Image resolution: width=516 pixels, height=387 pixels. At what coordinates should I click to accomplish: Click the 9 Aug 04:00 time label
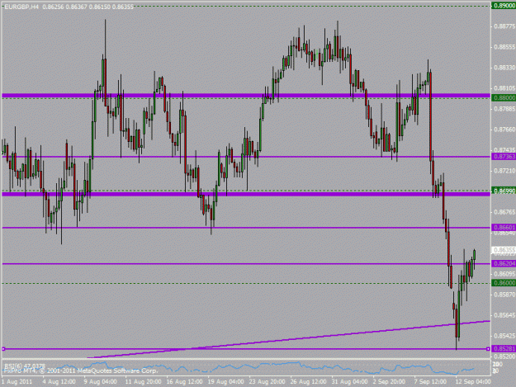101,382
